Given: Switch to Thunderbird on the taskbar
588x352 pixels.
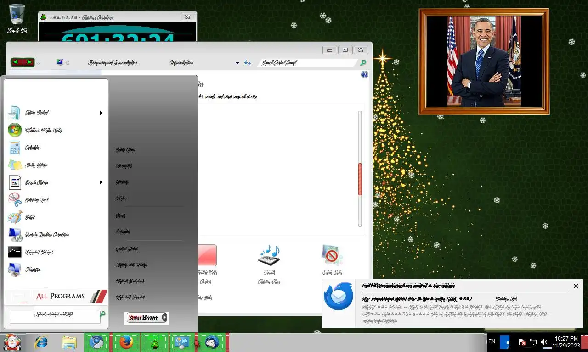Looking at the screenshot, I should click(212, 342).
